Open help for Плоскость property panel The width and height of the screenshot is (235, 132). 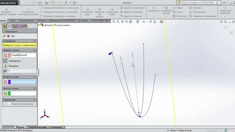pyautogui.click(x=35, y=31)
